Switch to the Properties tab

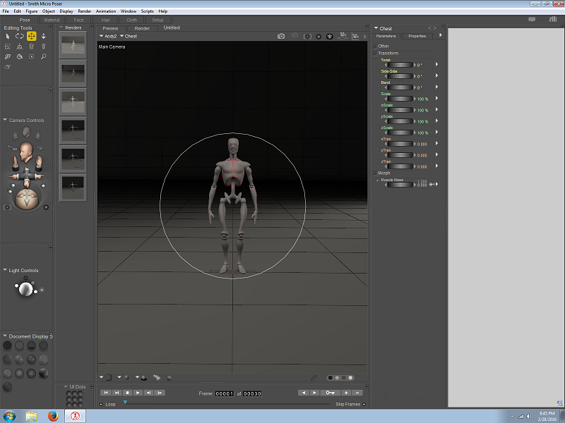(x=417, y=36)
